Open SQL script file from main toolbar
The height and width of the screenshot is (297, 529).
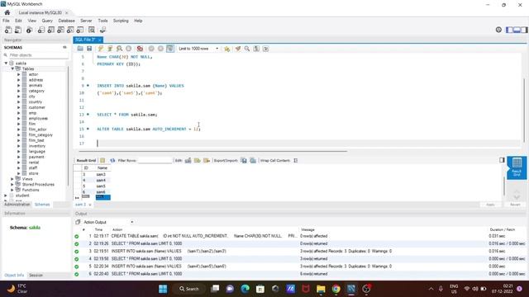click(18, 30)
